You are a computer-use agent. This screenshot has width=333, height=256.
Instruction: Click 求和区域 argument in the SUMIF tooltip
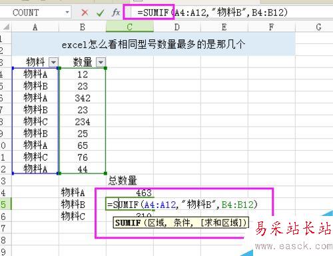pyautogui.click(x=222, y=223)
